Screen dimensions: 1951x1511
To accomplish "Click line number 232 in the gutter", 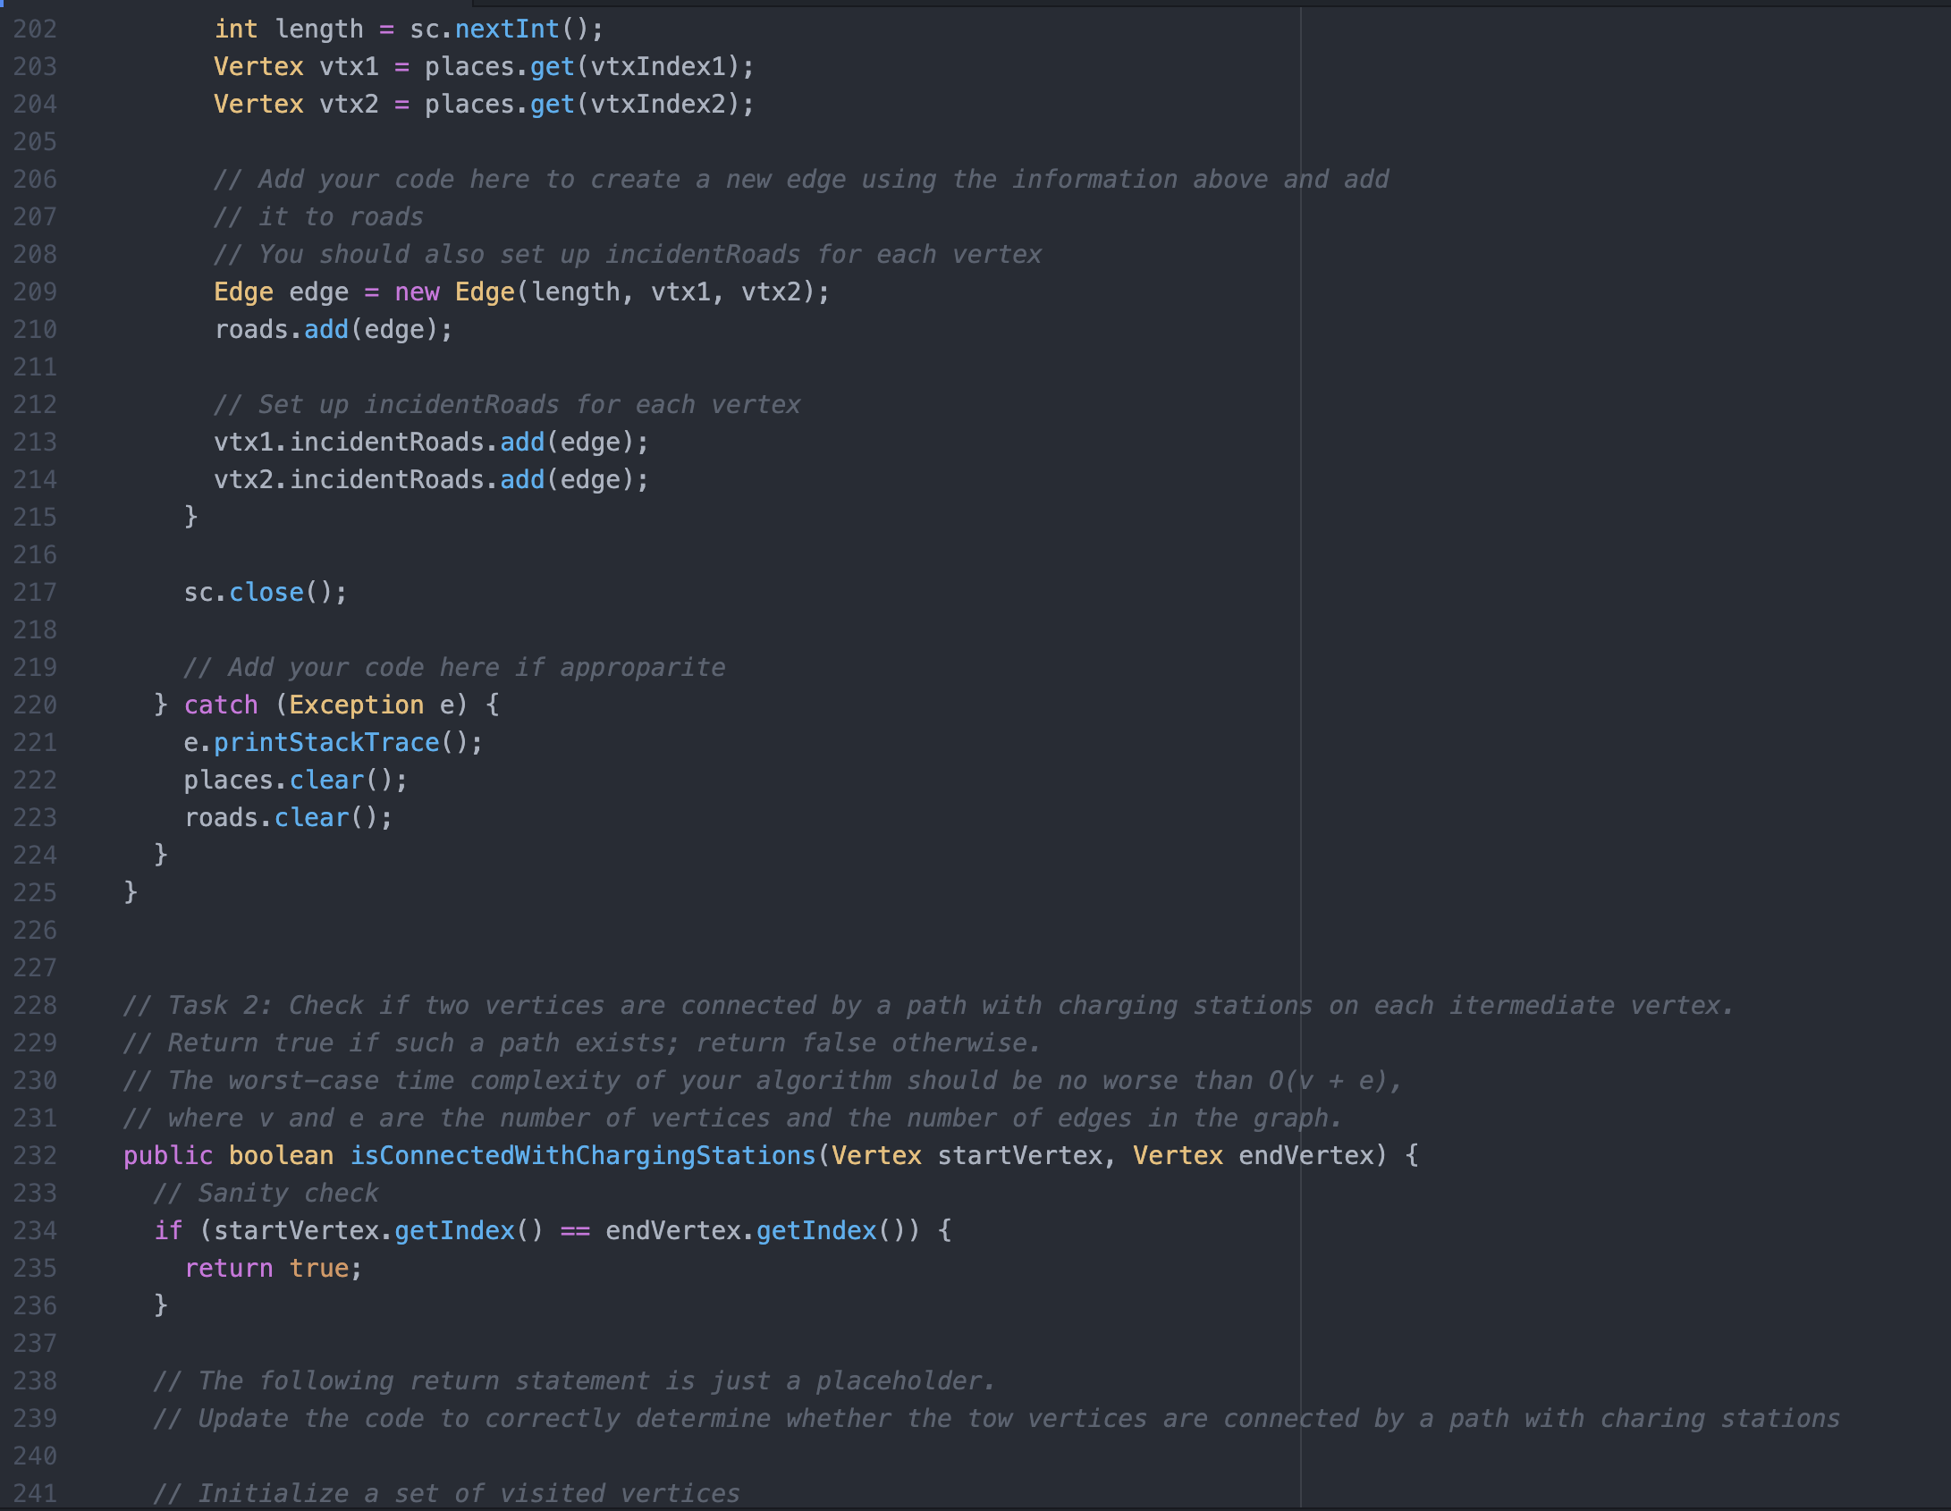I will coord(36,1155).
